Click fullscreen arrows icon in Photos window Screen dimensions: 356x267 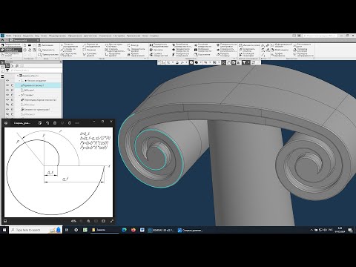111,221
